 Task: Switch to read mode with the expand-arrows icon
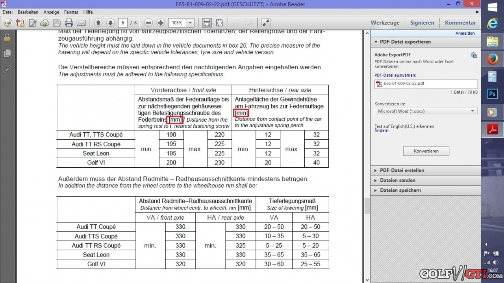click(266, 23)
